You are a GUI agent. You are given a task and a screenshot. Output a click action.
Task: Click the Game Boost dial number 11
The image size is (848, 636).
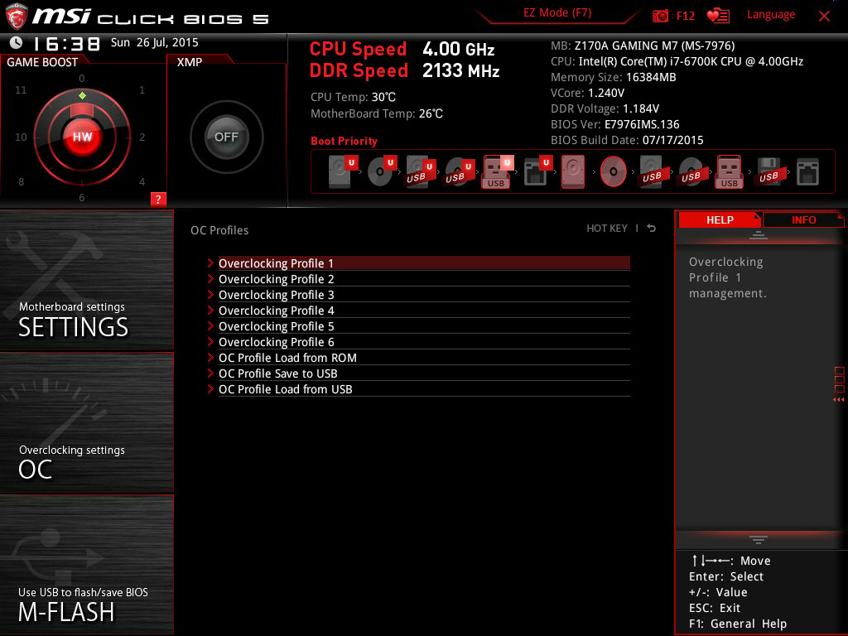click(x=21, y=89)
